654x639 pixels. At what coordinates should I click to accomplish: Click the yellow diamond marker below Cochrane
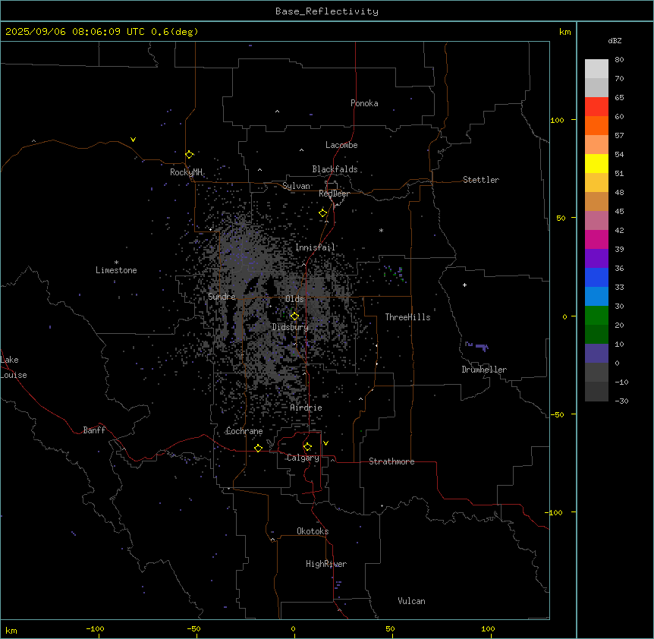[x=258, y=448]
